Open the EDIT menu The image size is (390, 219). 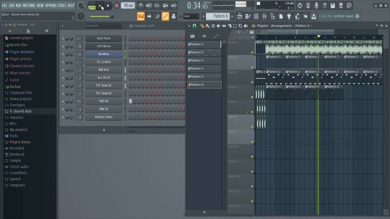(x=12, y=5)
